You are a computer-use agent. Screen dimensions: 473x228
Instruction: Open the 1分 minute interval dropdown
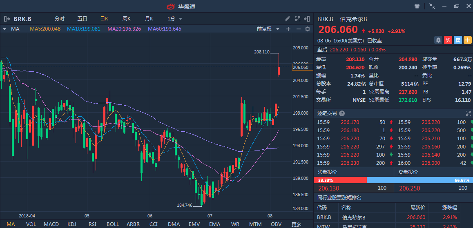coord(175,19)
